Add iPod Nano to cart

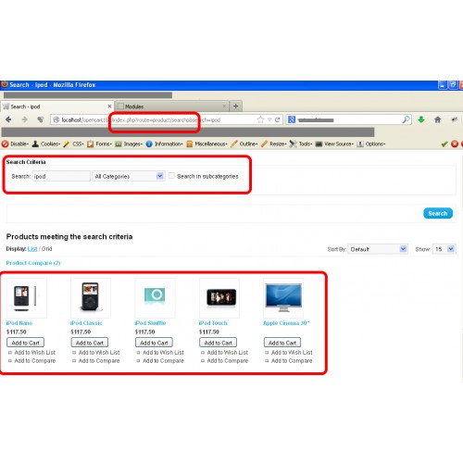[25, 343]
